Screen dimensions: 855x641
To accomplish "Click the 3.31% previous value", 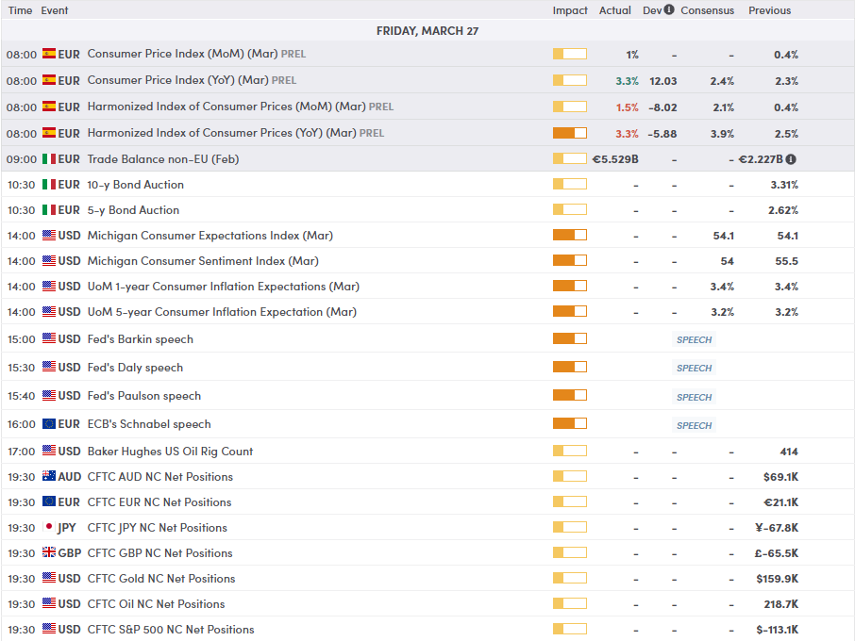I will 784,185.
